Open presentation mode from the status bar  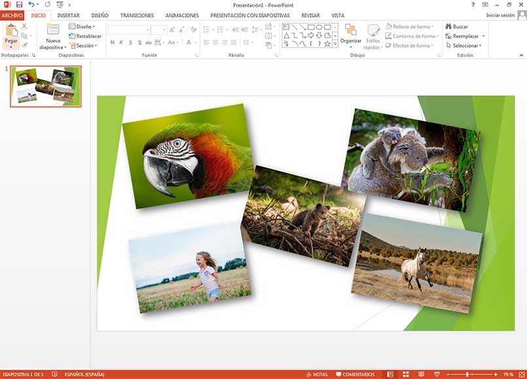coord(437,373)
